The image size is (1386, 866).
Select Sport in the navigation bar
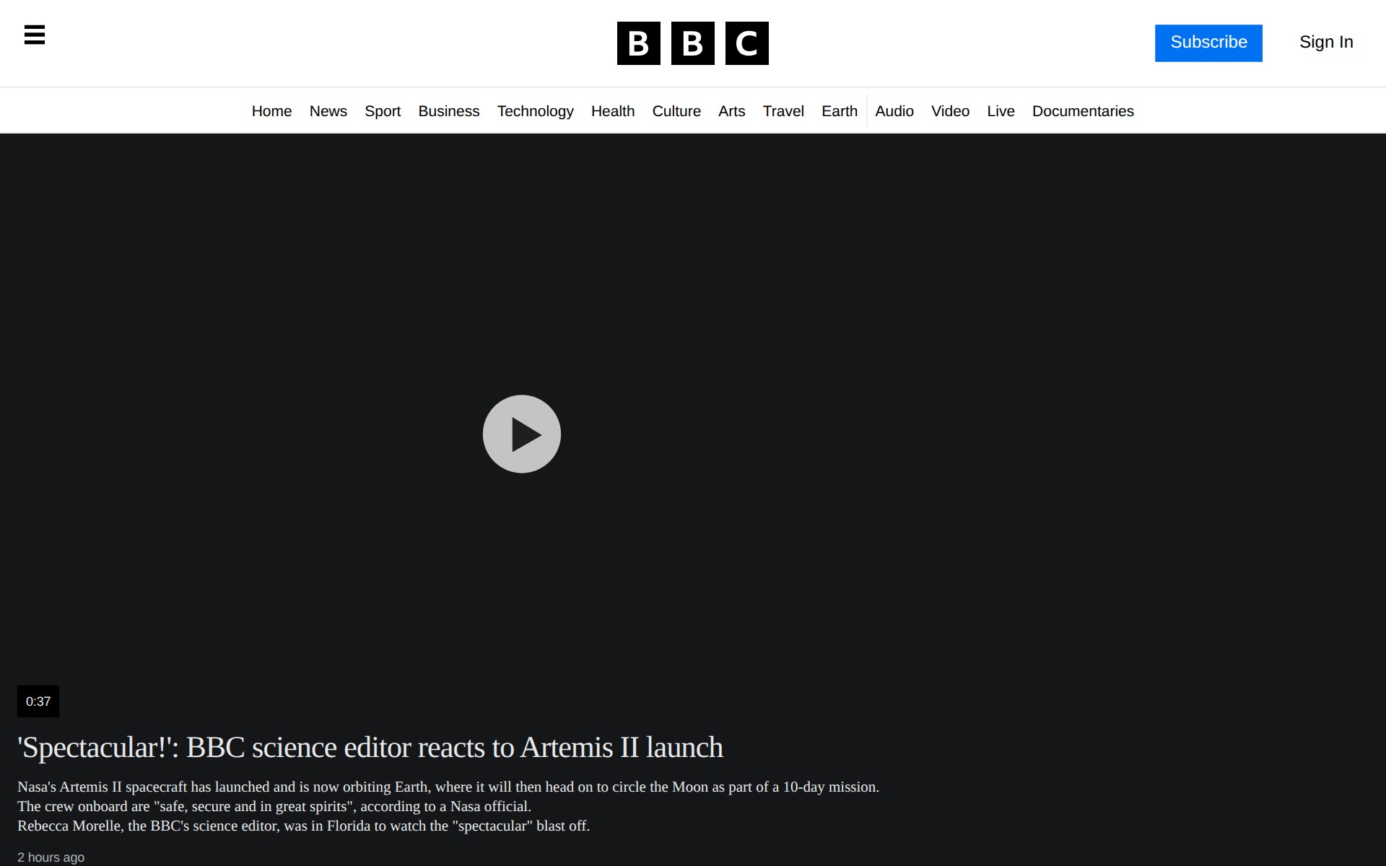pos(383,111)
